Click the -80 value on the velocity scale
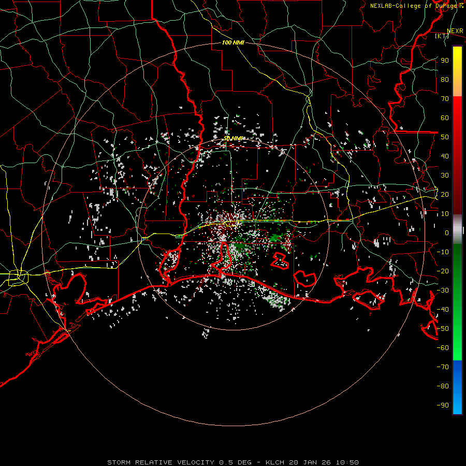 pyautogui.click(x=443, y=386)
